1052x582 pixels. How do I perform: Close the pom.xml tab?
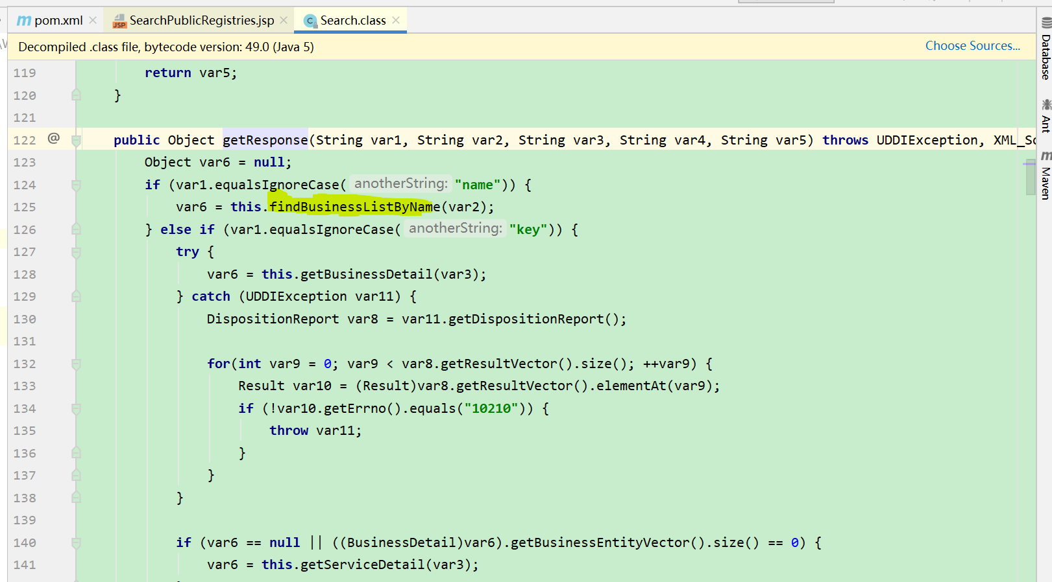(93, 21)
